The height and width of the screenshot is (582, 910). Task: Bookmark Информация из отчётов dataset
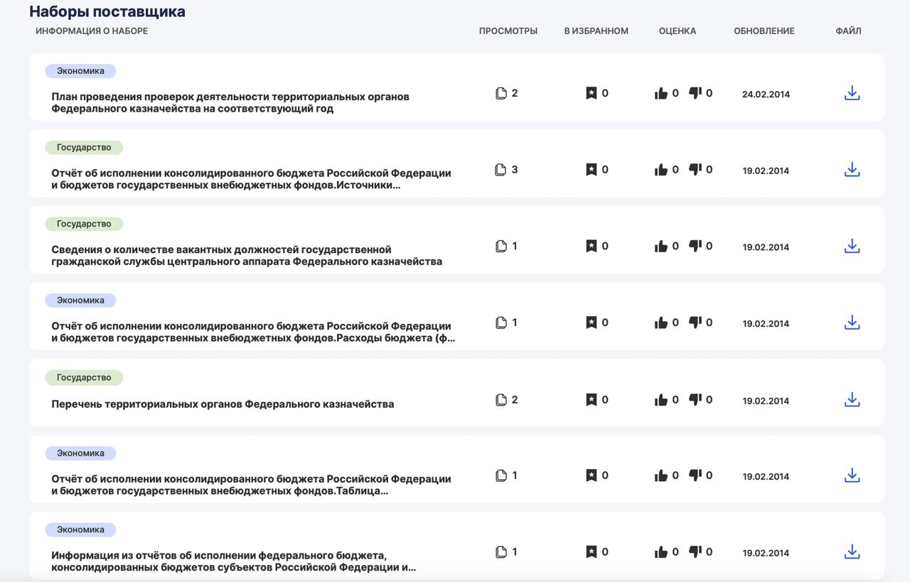(591, 551)
